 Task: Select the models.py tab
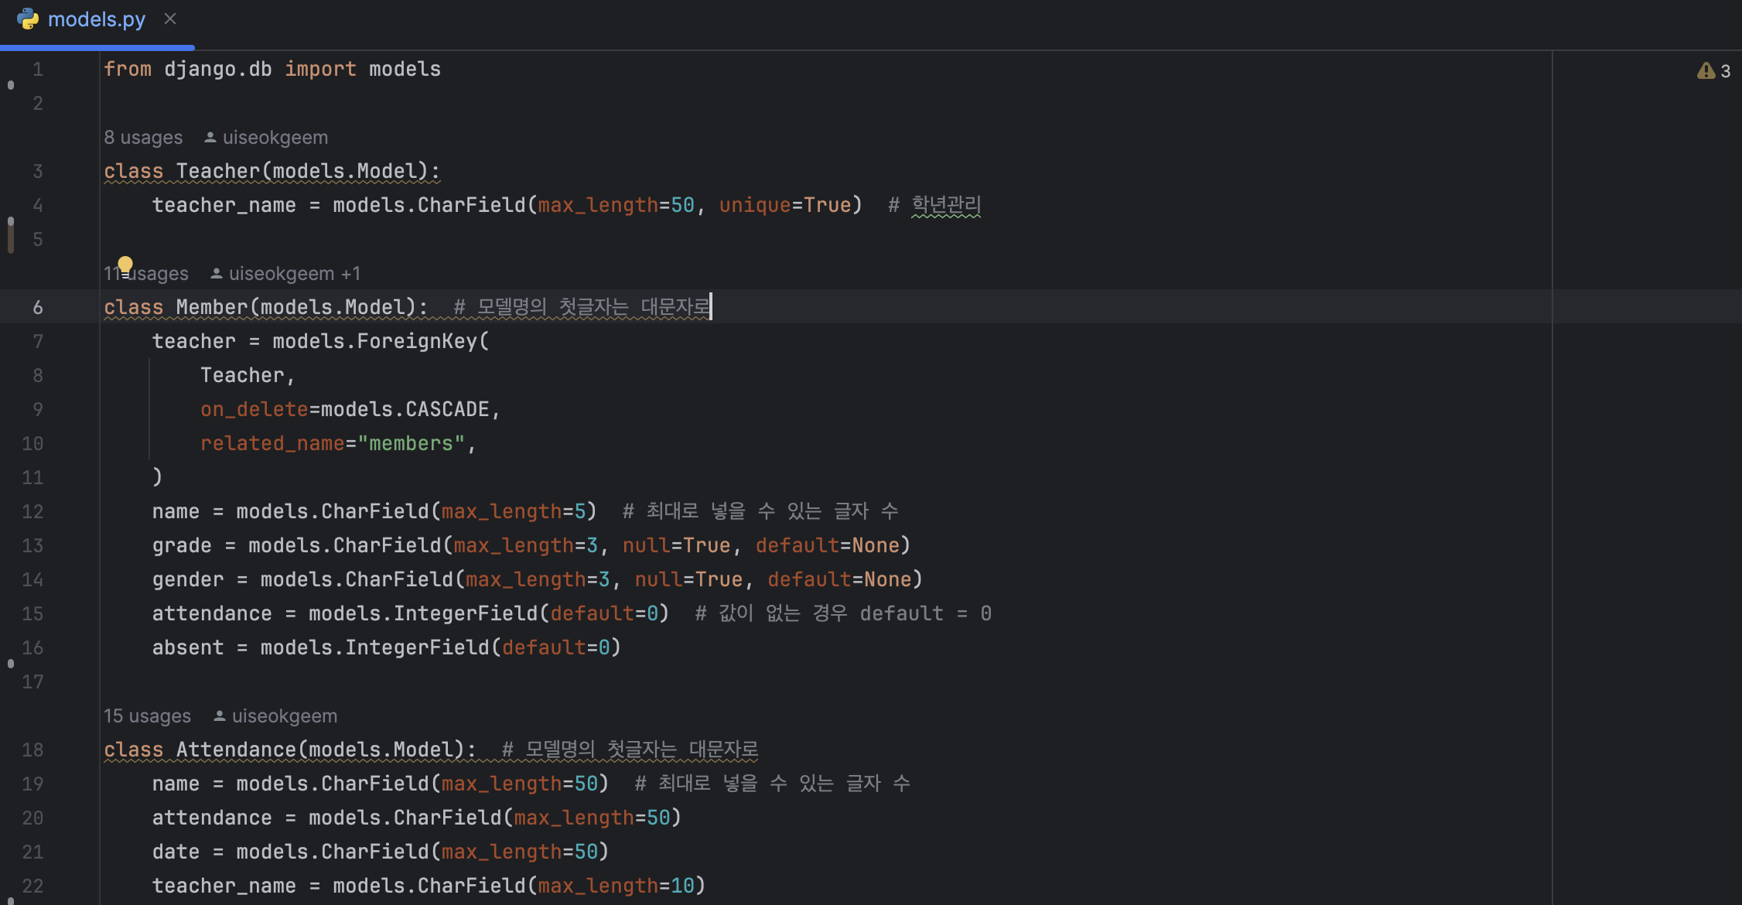coord(96,19)
